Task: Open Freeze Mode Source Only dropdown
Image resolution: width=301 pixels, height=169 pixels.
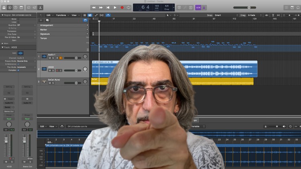Action: click(x=26, y=61)
